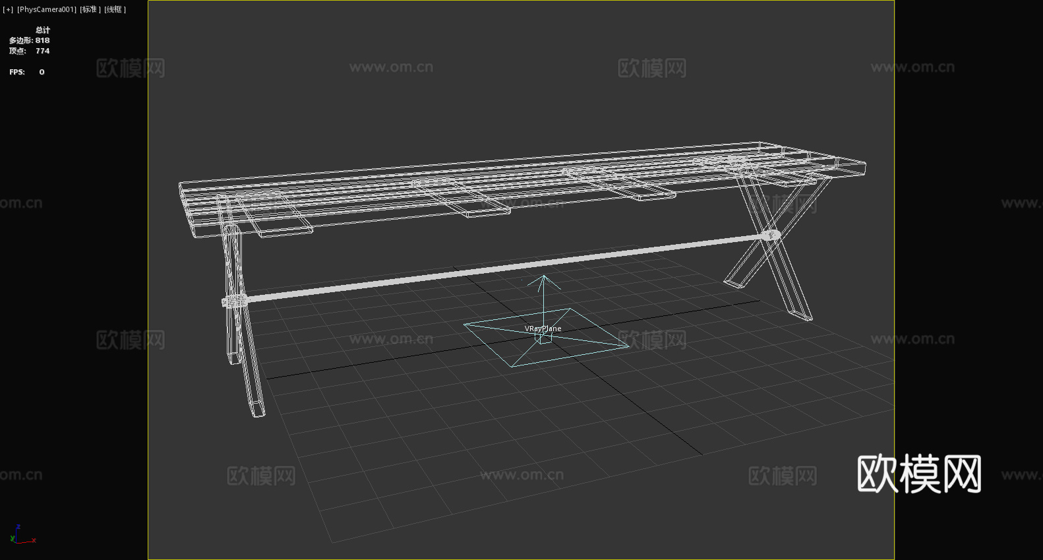Click the 总计 statistics header
Image resolution: width=1043 pixels, height=560 pixels.
coord(43,30)
